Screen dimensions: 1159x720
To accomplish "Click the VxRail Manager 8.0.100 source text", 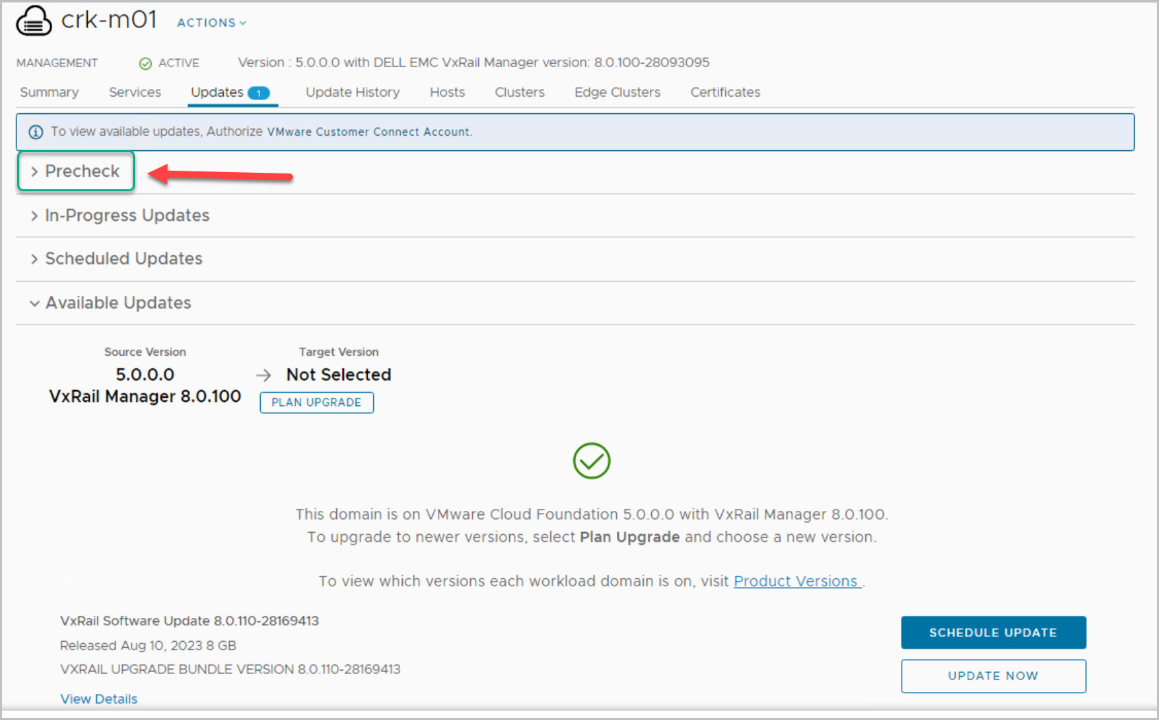I will pos(145,396).
